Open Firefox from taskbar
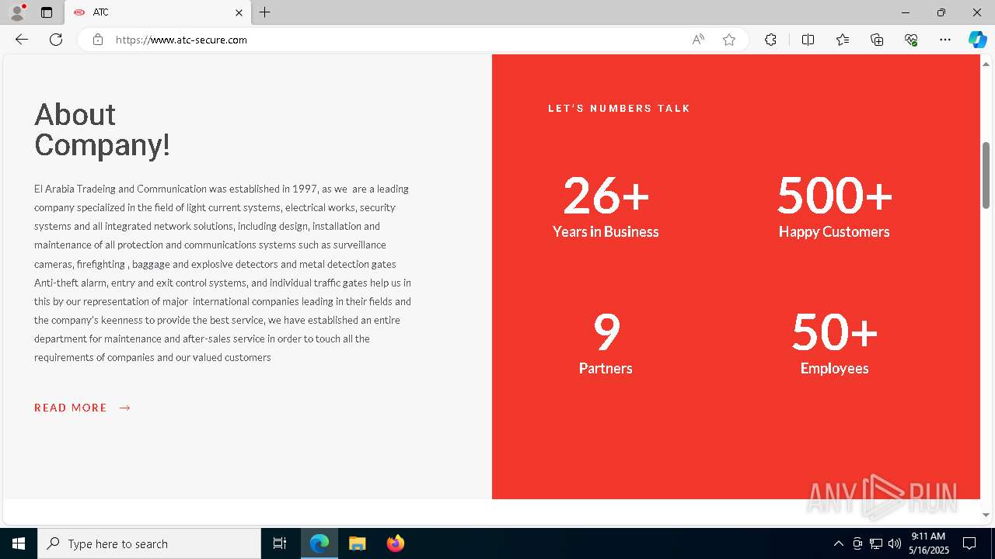 point(395,543)
